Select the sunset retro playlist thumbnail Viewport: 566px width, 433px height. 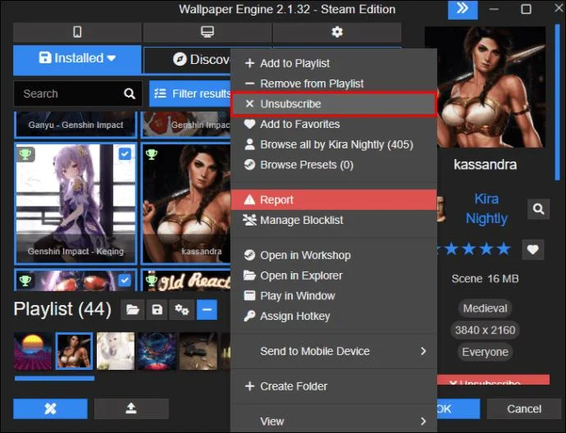(33, 351)
